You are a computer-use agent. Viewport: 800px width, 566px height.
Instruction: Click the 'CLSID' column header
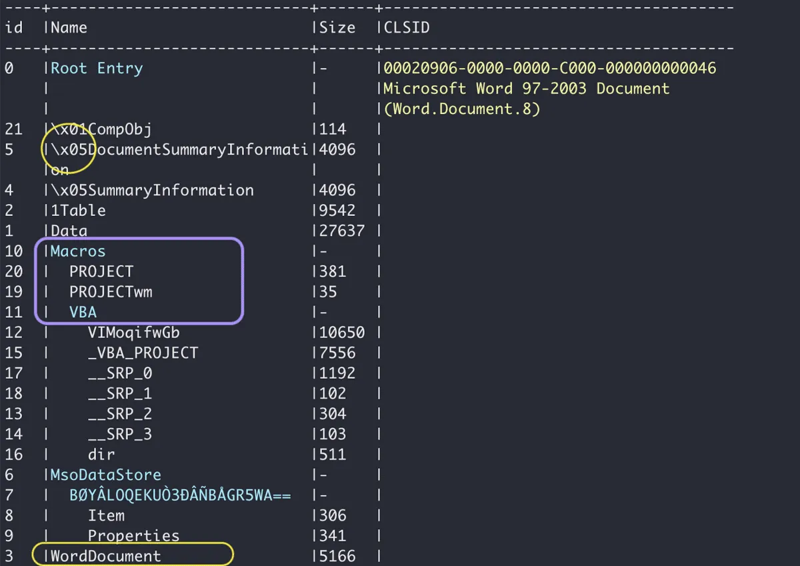pos(407,27)
